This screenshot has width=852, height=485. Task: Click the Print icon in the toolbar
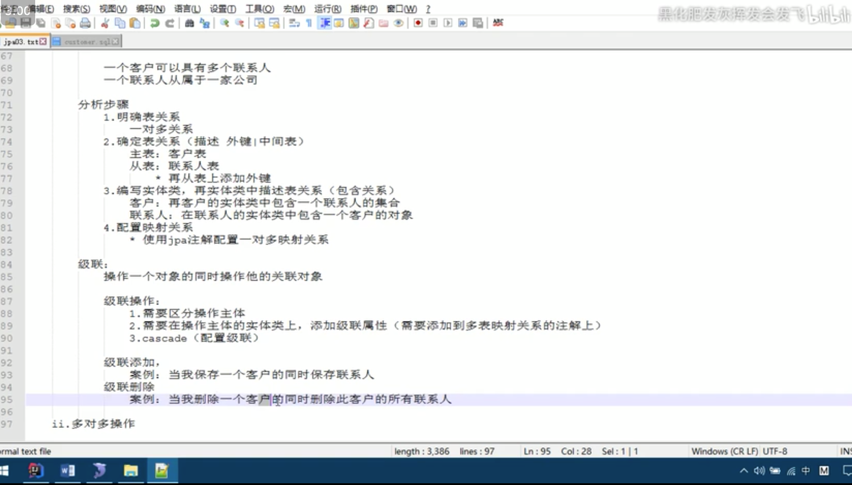[x=85, y=23]
